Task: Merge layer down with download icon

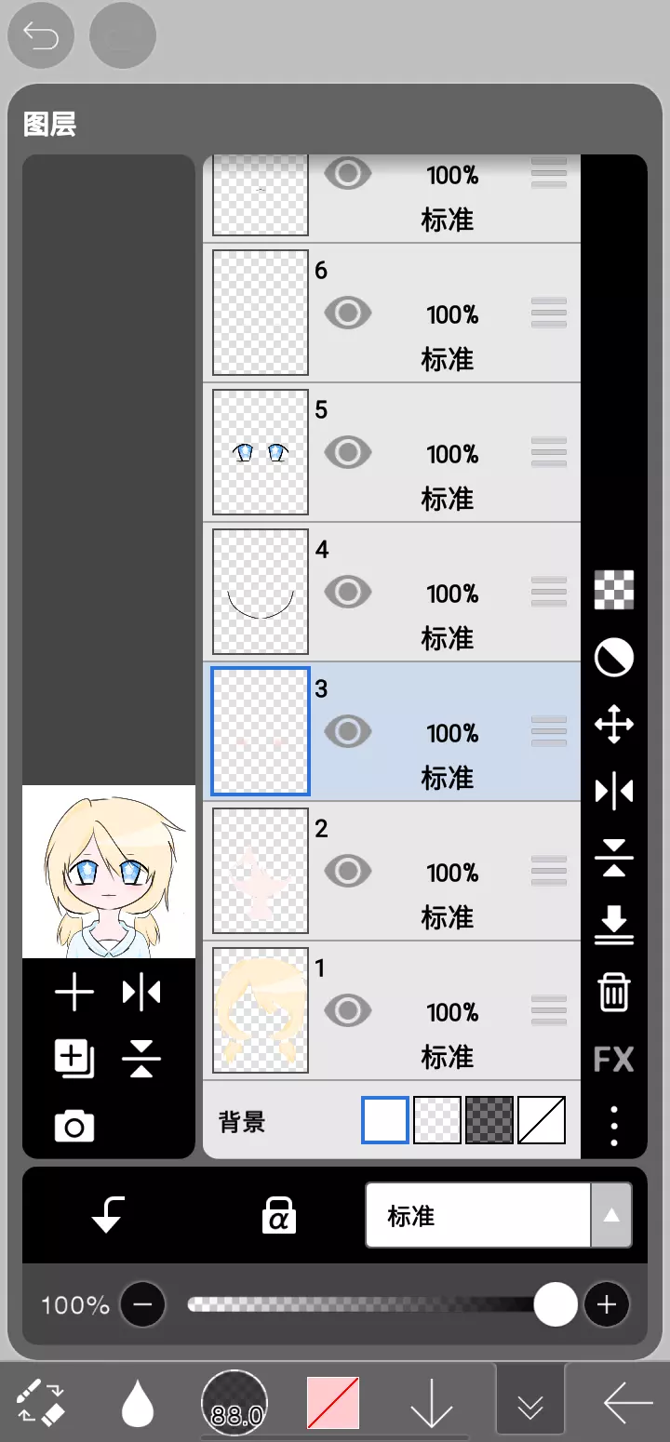Action: click(614, 925)
